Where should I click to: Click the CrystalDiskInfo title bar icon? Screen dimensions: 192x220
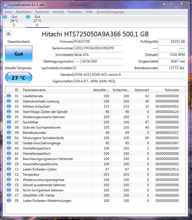[x=5, y=5]
